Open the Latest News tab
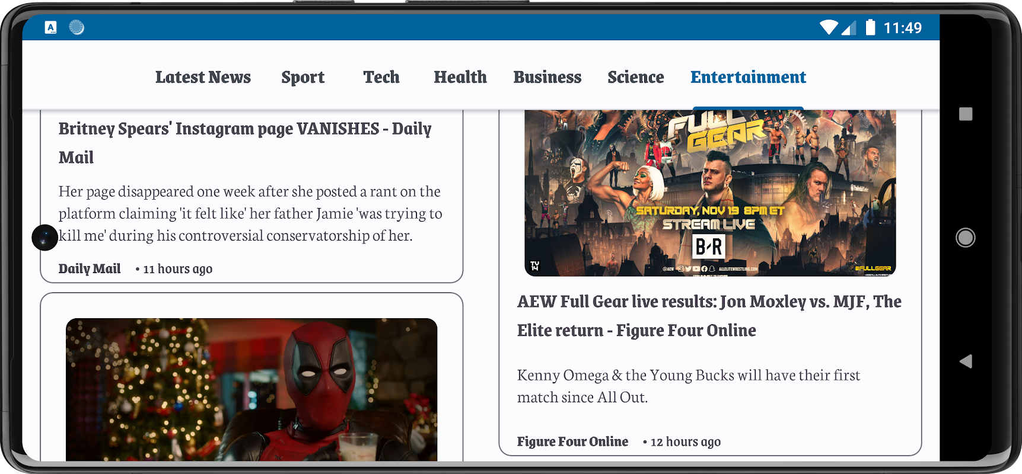Viewport: 1022px width, 474px height. [x=203, y=77]
